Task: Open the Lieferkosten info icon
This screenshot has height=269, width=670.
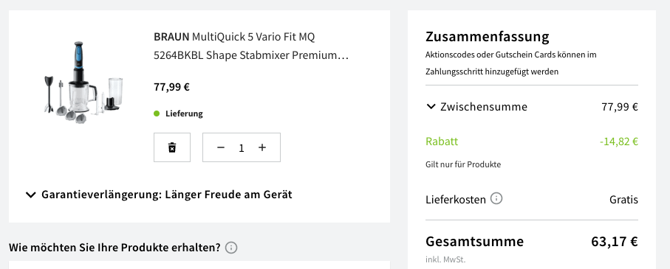Action: click(496, 199)
